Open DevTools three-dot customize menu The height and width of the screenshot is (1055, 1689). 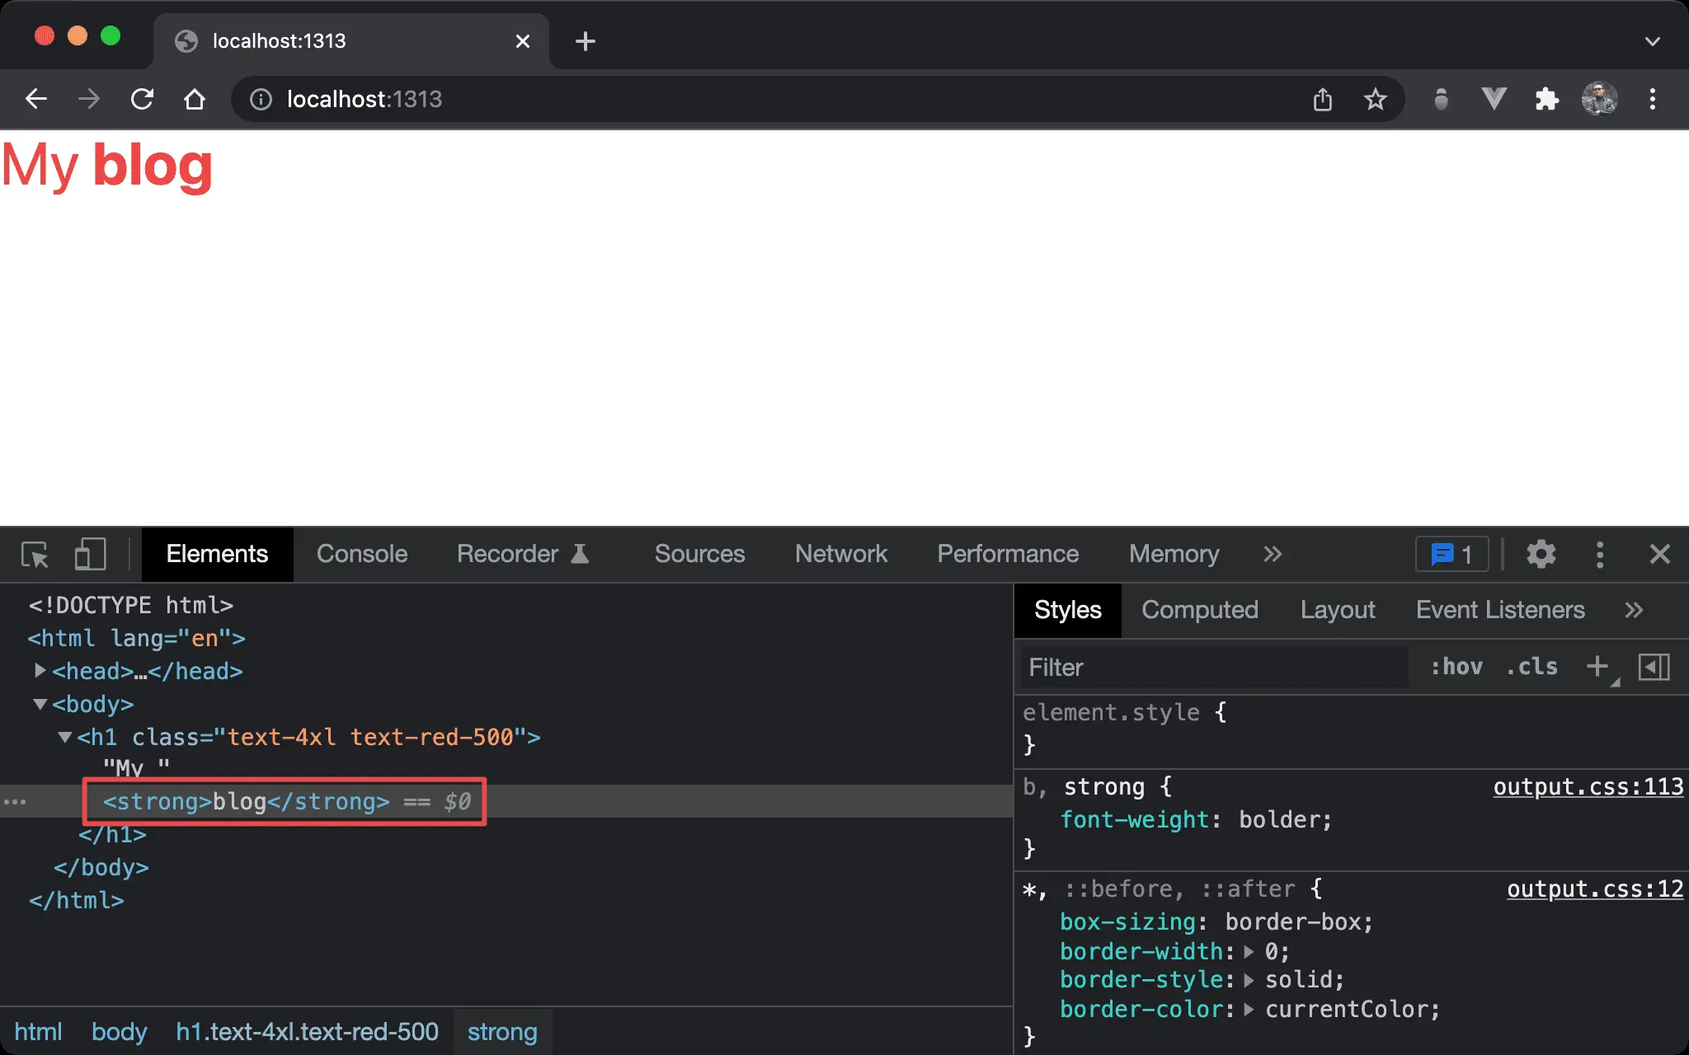[1600, 555]
